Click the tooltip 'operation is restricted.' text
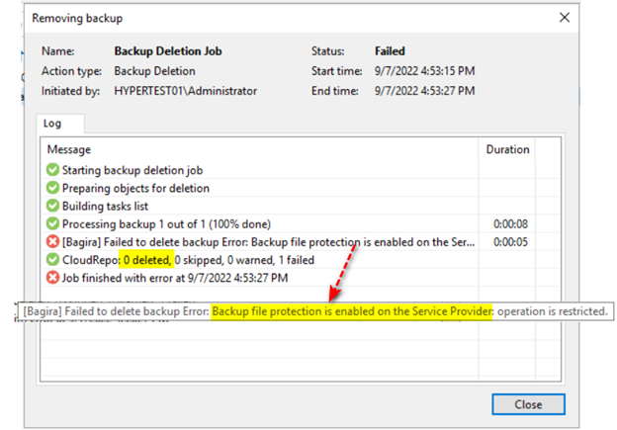Image resolution: width=617 pixels, height=430 pixels. [553, 311]
